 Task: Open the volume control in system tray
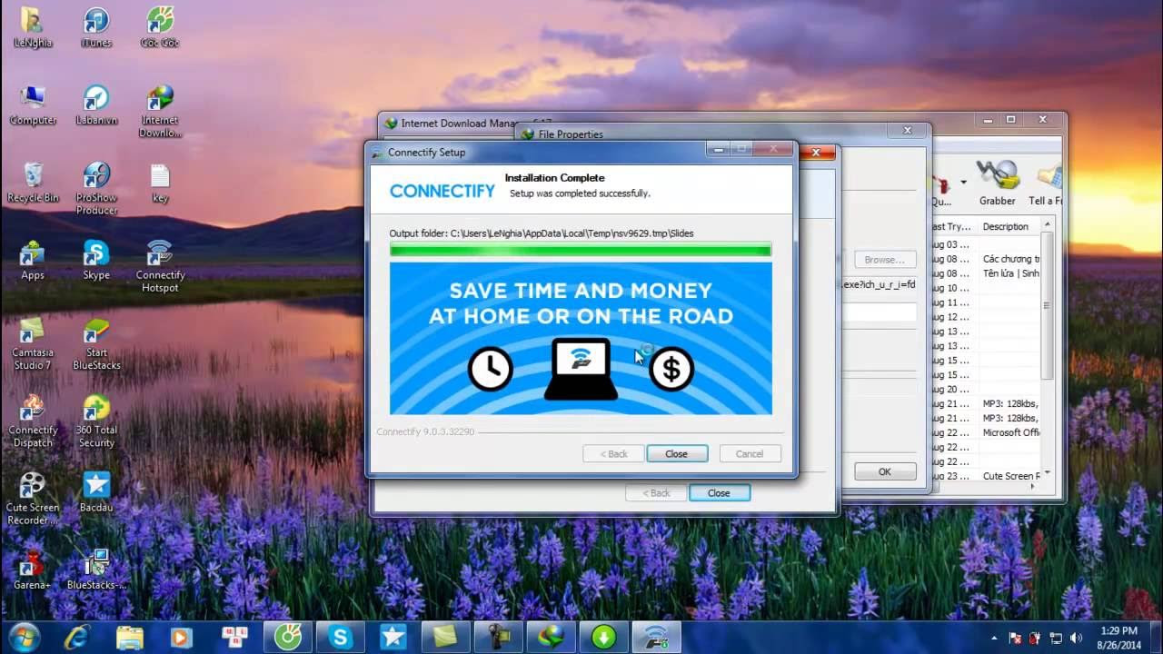1077,639
